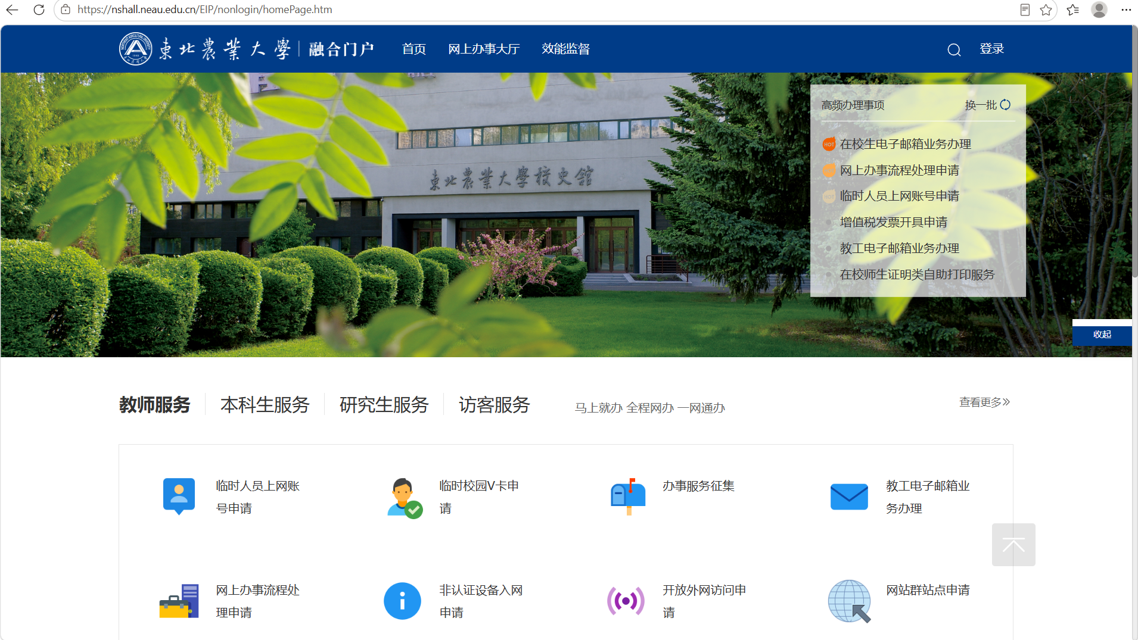
Task: Click the browser address bar URL
Action: tap(205, 10)
